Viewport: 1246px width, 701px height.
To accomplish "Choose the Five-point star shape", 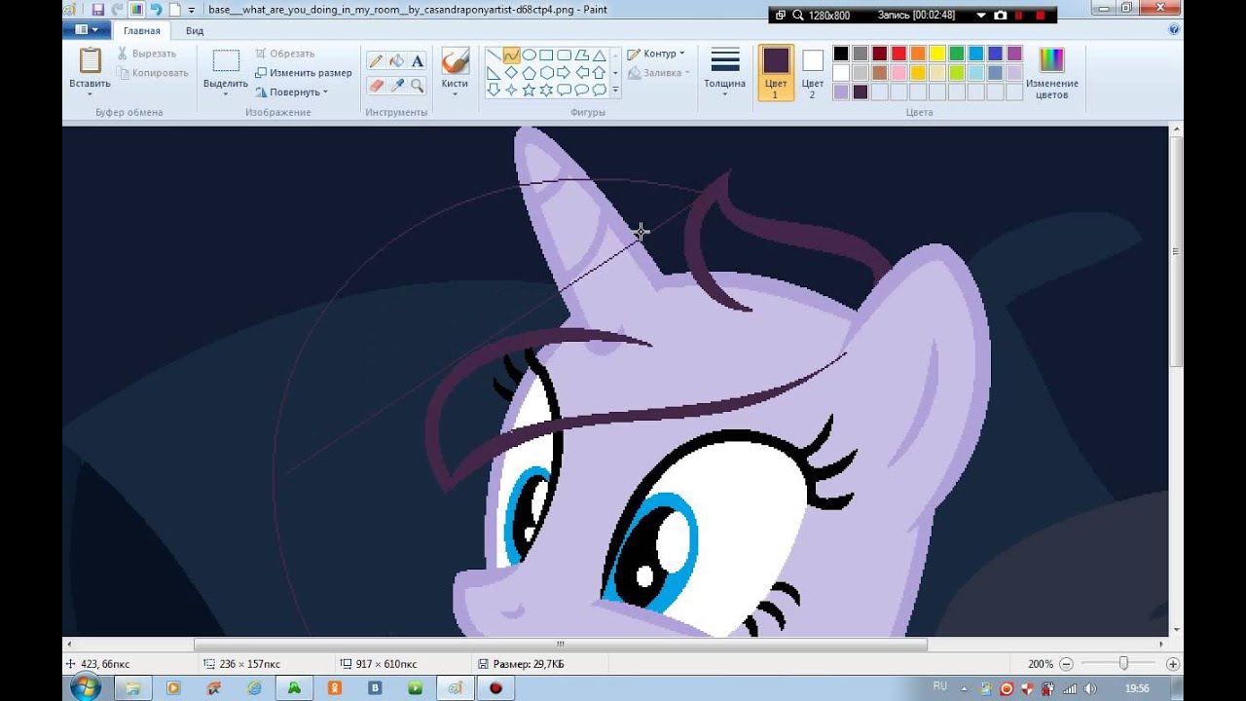I will (529, 91).
